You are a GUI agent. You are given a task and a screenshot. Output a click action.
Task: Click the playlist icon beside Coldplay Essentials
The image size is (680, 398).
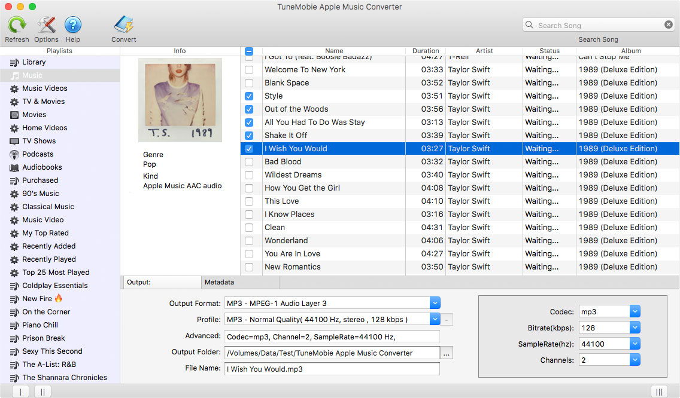tap(14, 286)
